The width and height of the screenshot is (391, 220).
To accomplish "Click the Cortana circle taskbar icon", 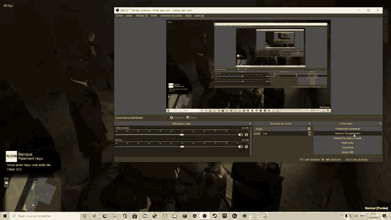I will pos(84,216).
